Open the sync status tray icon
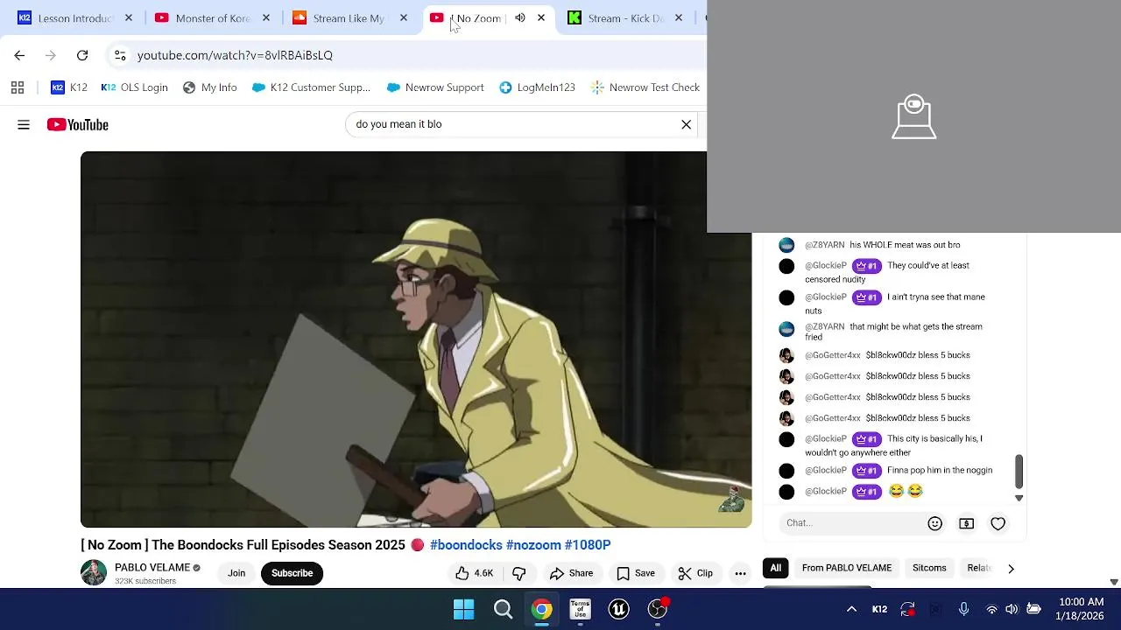Image resolution: width=1121 pixels, height=630 pixels. pos(907,609)
